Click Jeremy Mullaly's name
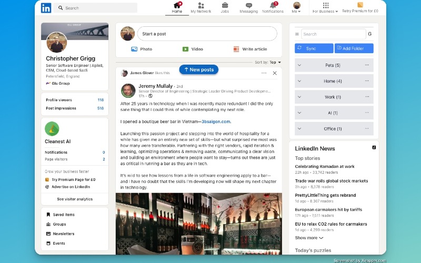 pos(155,86)
